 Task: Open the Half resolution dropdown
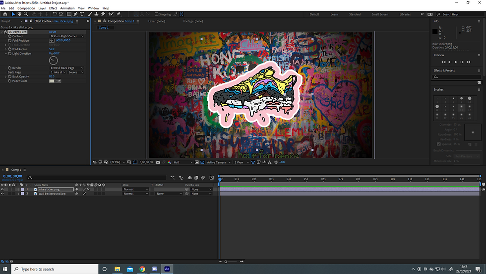[x=183, y=162]
